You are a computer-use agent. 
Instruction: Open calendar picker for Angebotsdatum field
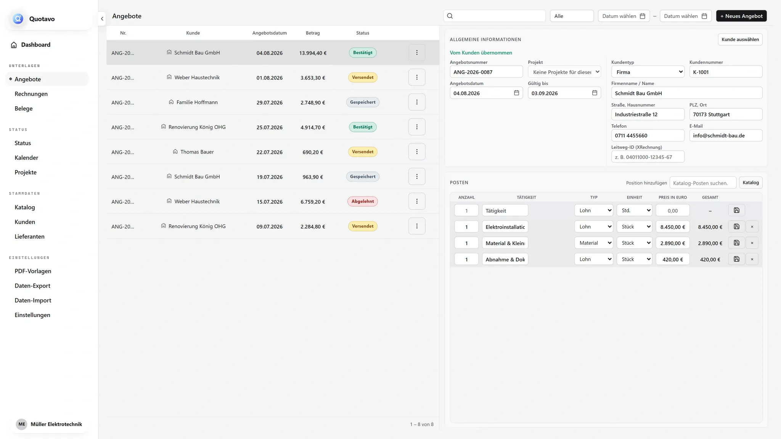coord(516,93)
